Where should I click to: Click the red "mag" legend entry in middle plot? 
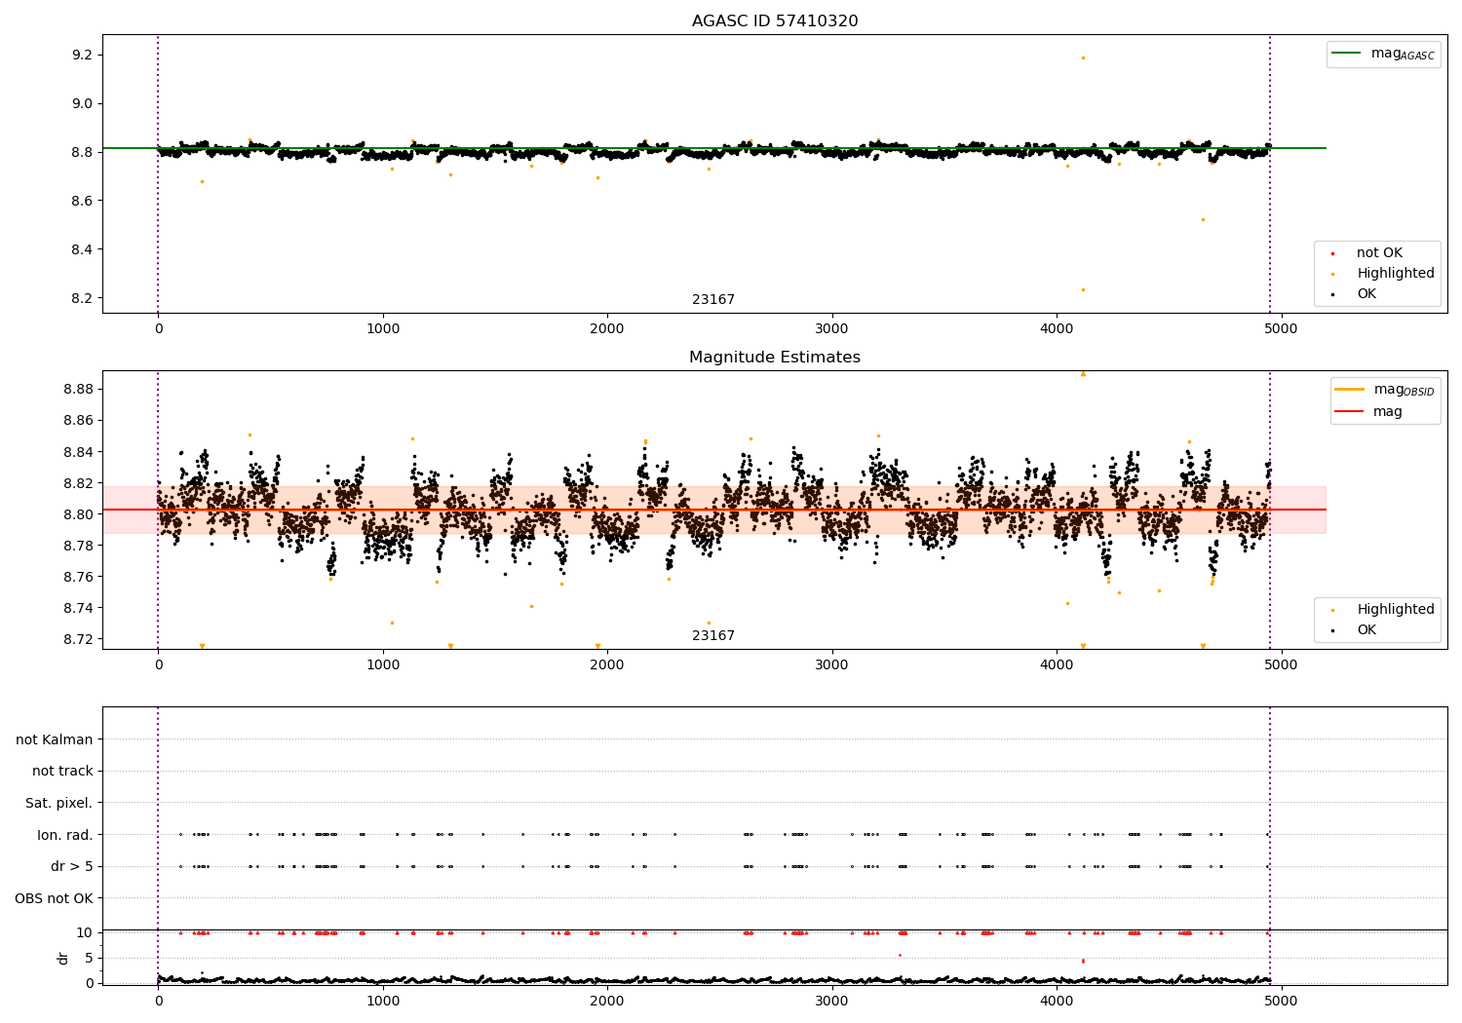click(1369, 412)
